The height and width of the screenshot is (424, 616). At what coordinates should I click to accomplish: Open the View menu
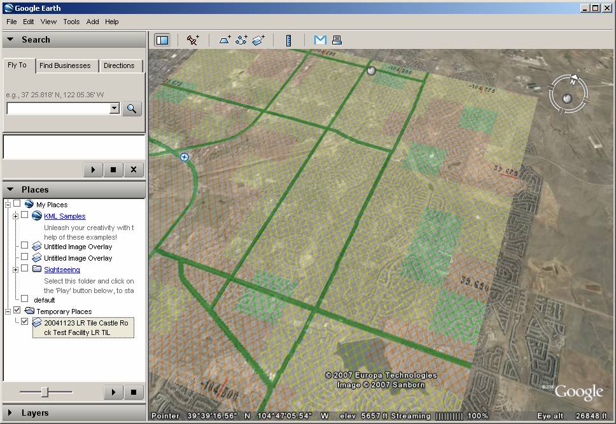point(48,22)
